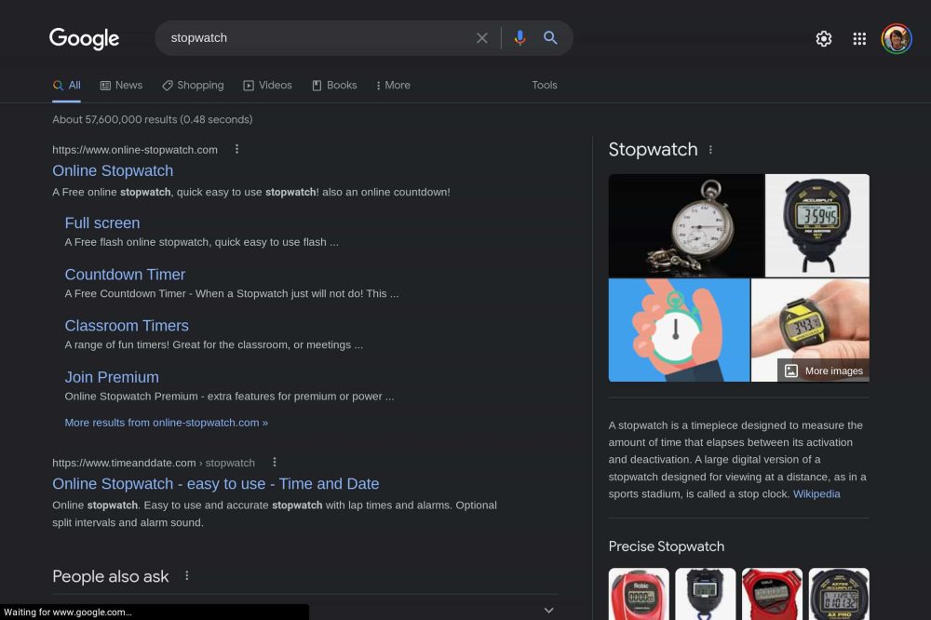
Task: Click the Tools menu item
Action: click(544, 85)
